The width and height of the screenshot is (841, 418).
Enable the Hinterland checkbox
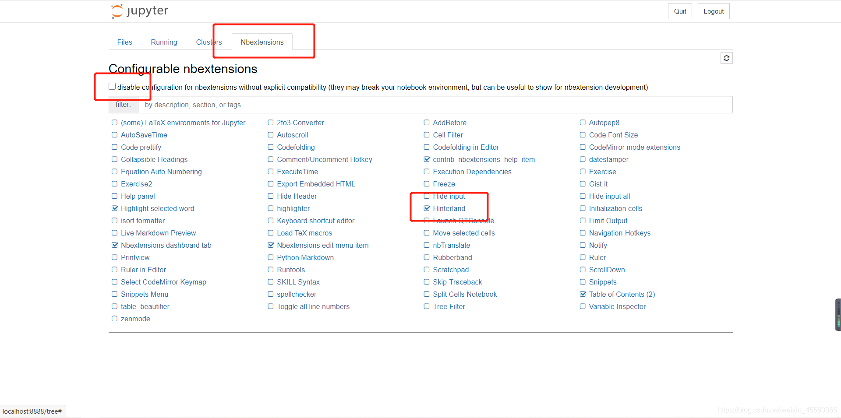(x=427, y=208)
